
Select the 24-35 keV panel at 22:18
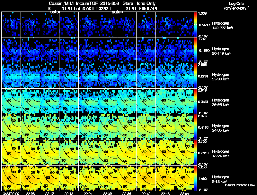pyautogui.click(x=69, y=127)
